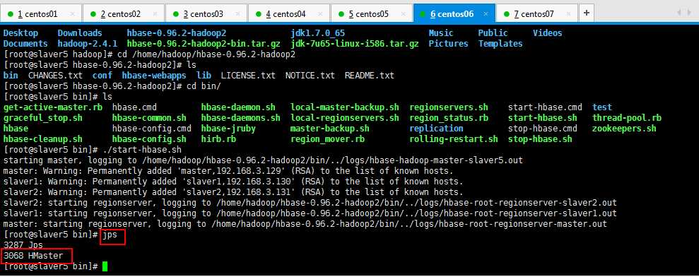This screenshot has height=277, width=699.
Task: Close the centos06 tab with its x
Action: (x=486, y=14)
